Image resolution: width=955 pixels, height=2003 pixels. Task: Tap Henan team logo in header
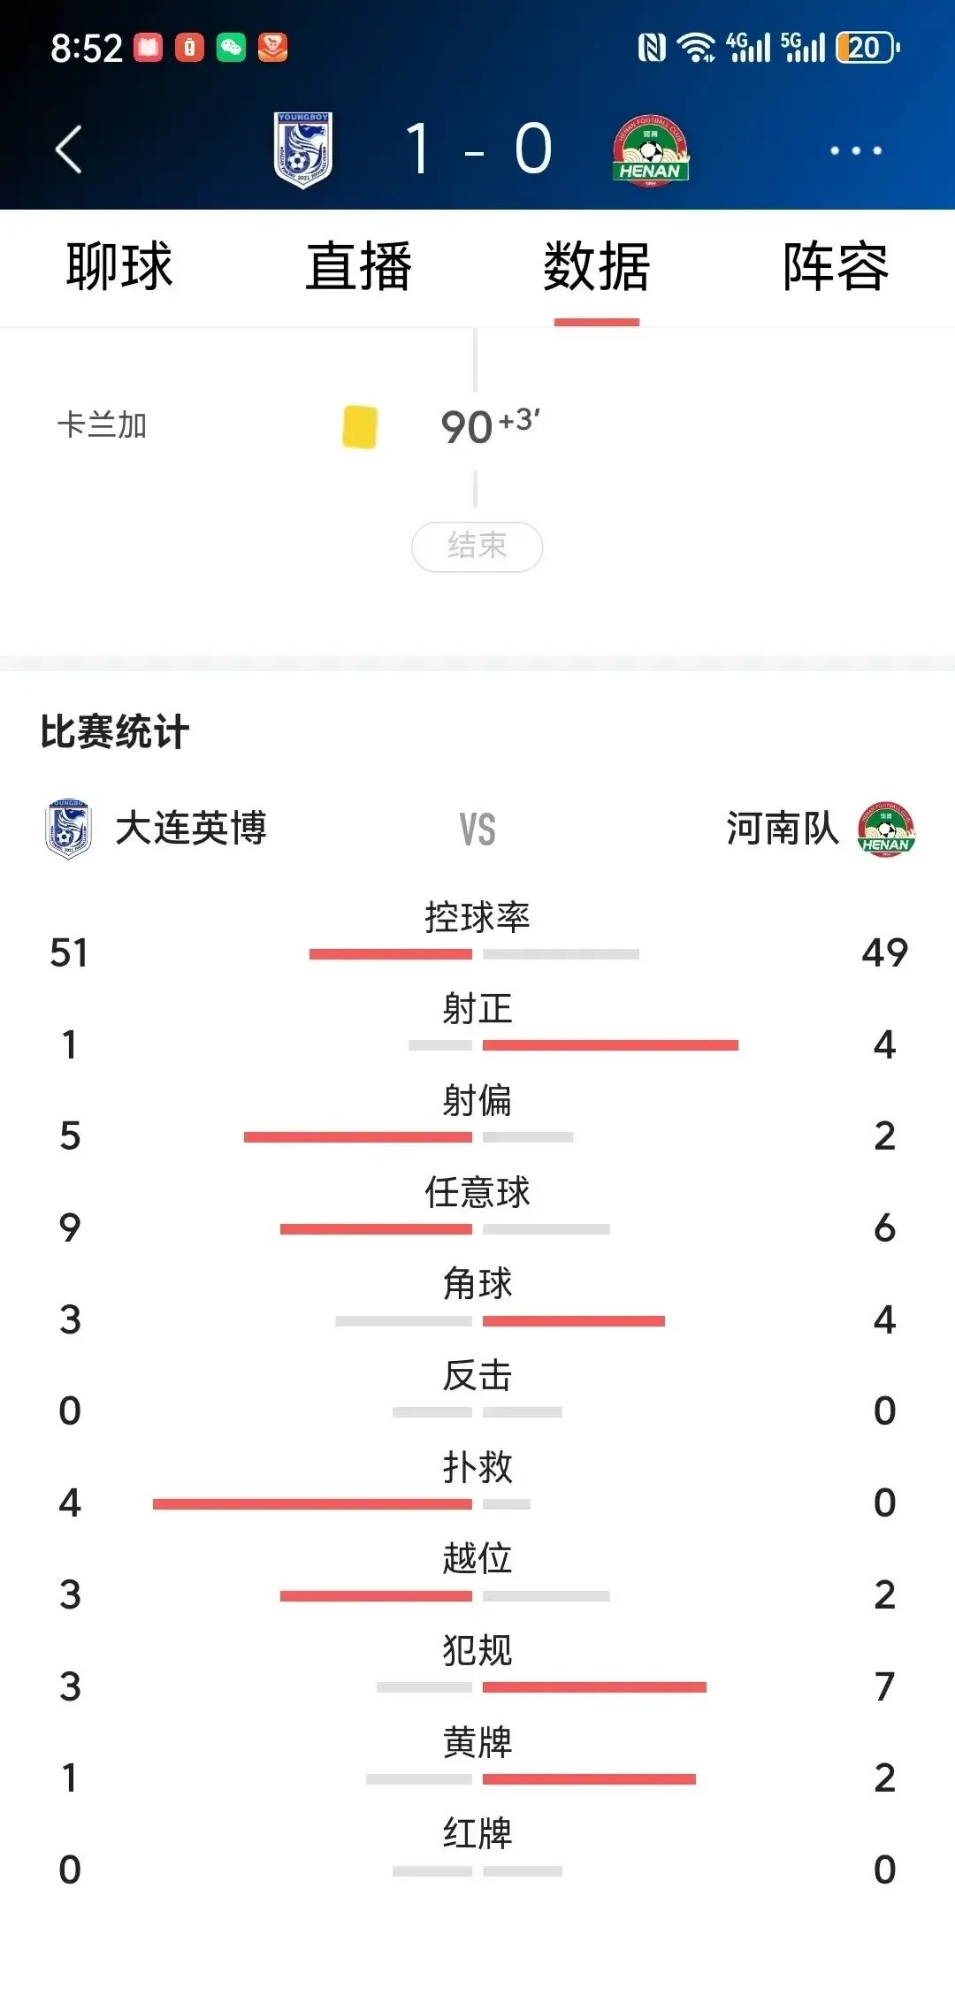[650, 150]
